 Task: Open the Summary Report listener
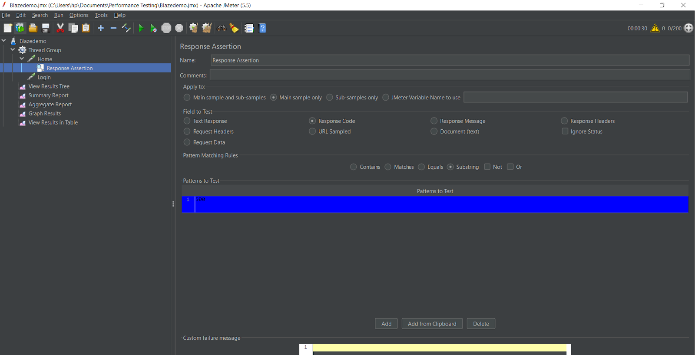pos(48,95)
